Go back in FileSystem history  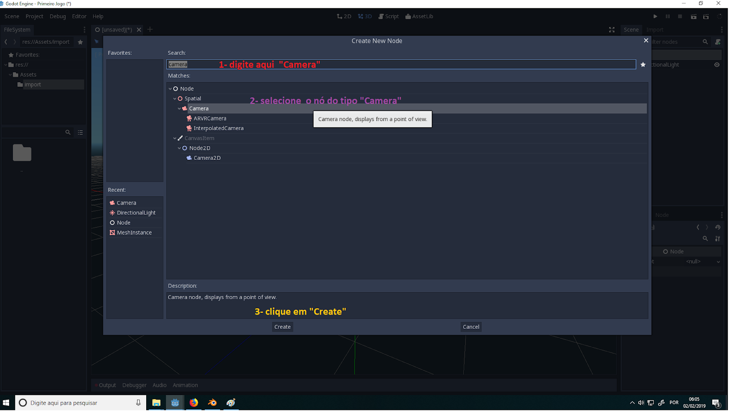coord(6,42)
